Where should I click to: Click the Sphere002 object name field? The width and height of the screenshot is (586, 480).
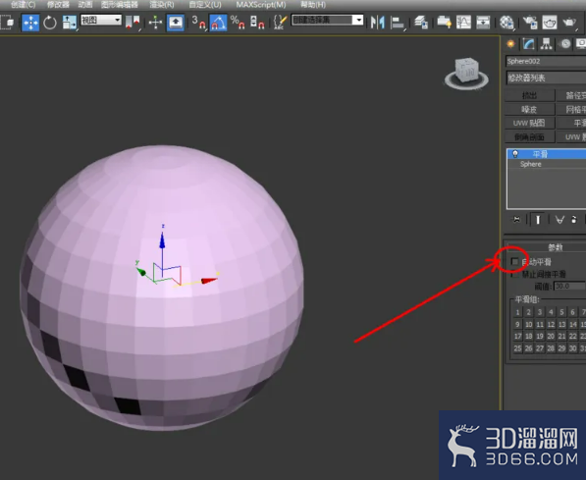pyautogui.click(x=546, y=61)
